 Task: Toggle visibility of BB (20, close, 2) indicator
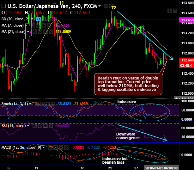pos(39,19)
